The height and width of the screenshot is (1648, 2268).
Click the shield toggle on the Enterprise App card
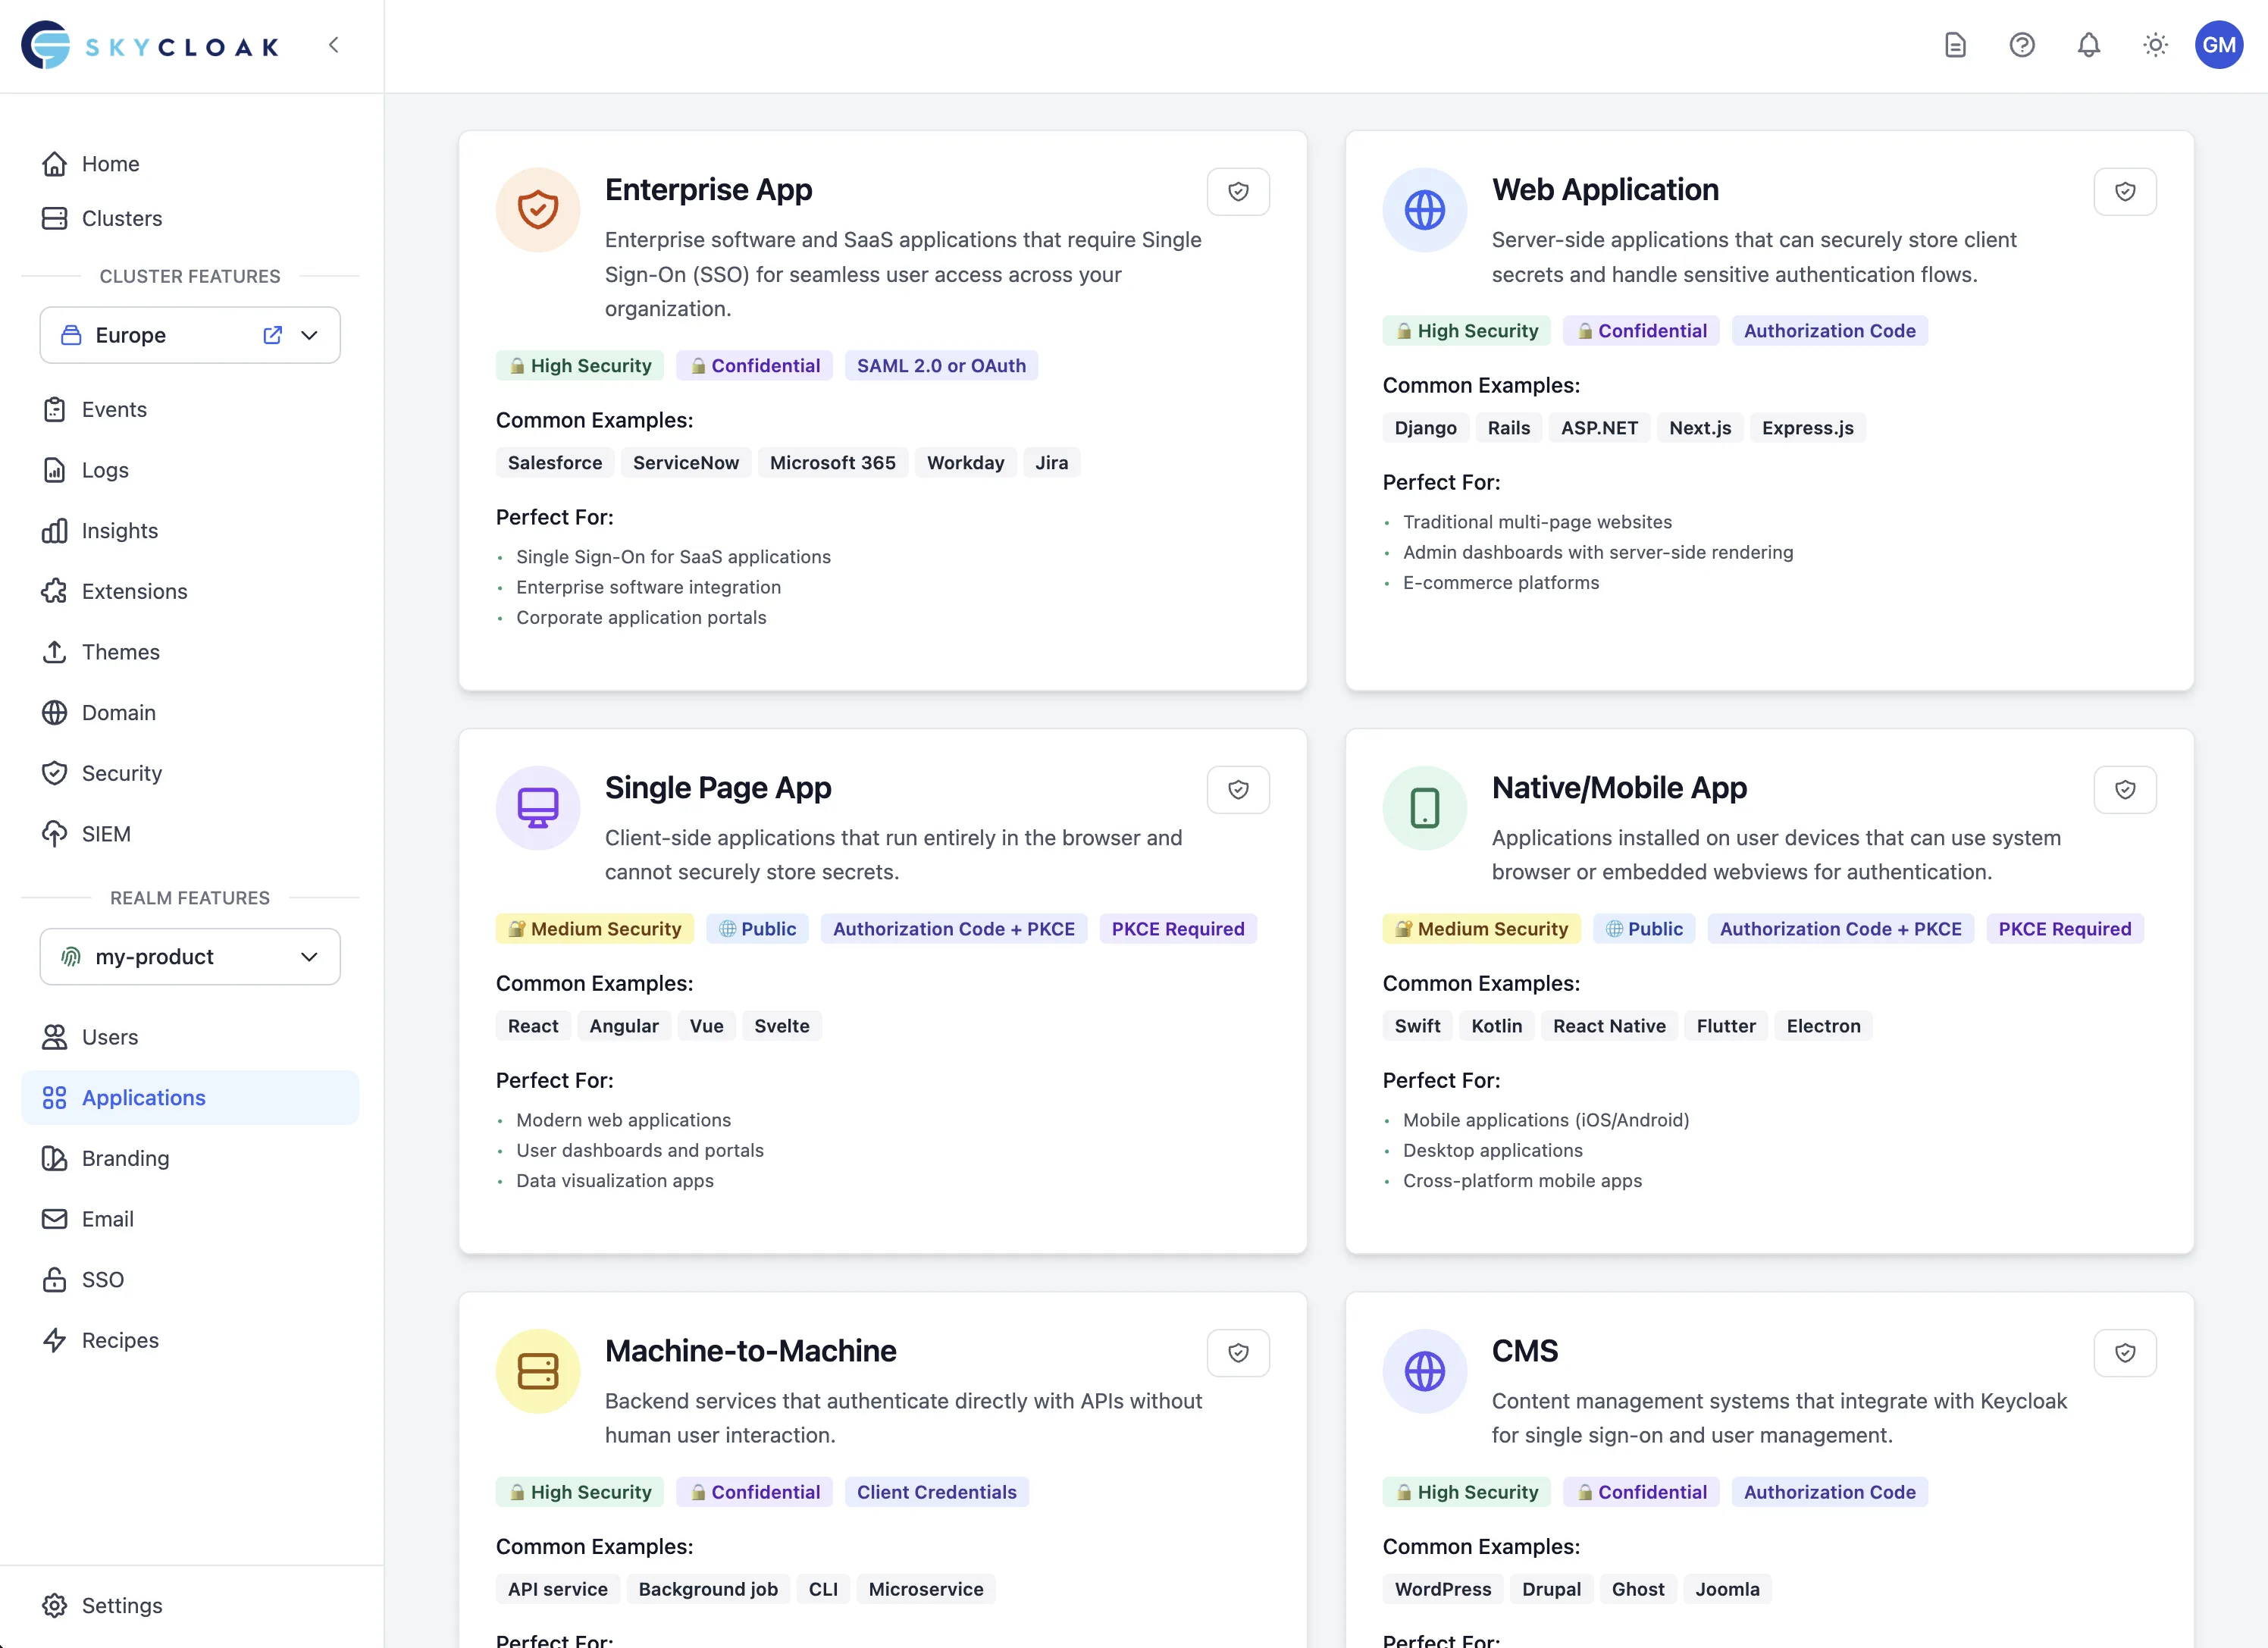(x=1238, y=191)
